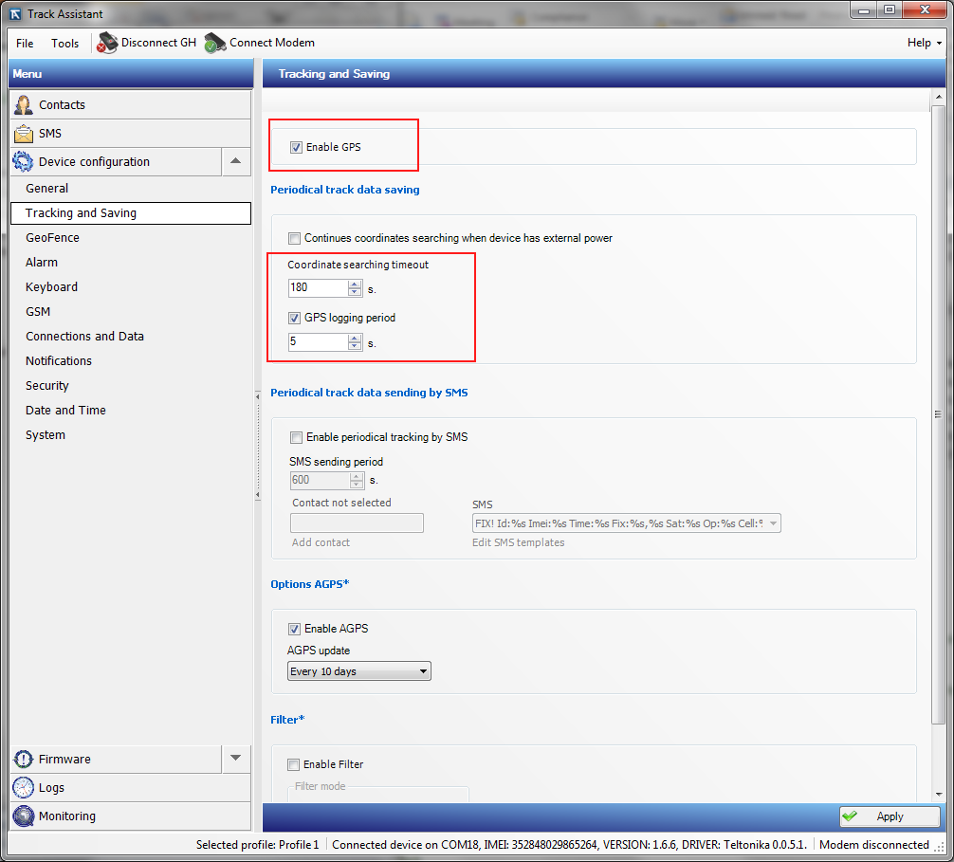The width and height of the screenshot is (954, 862).
Task: Click the Firmware icon
Action: (23, 760)
